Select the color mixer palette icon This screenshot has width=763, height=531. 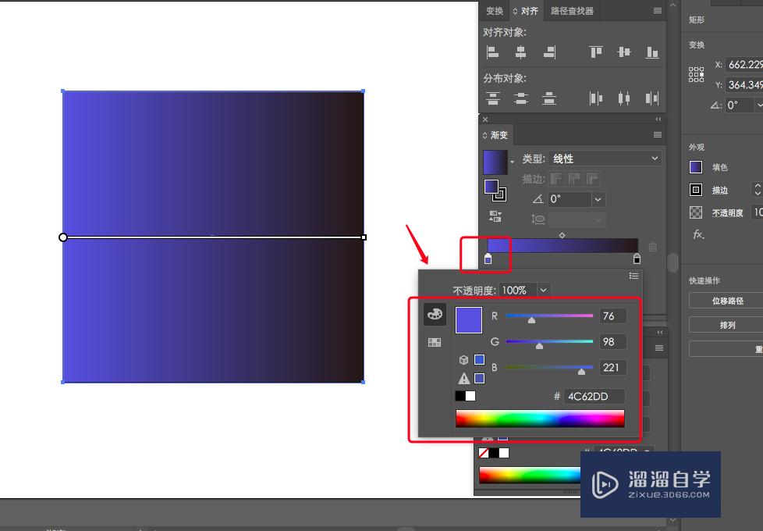tap(435, 314)
